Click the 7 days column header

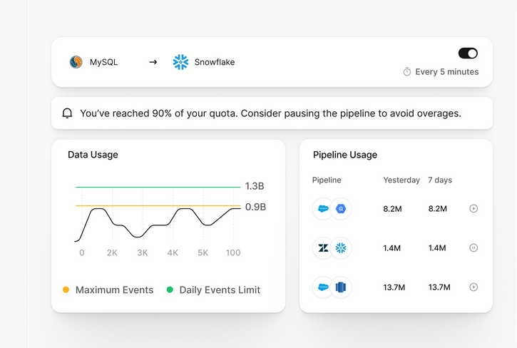coord(440,180)
